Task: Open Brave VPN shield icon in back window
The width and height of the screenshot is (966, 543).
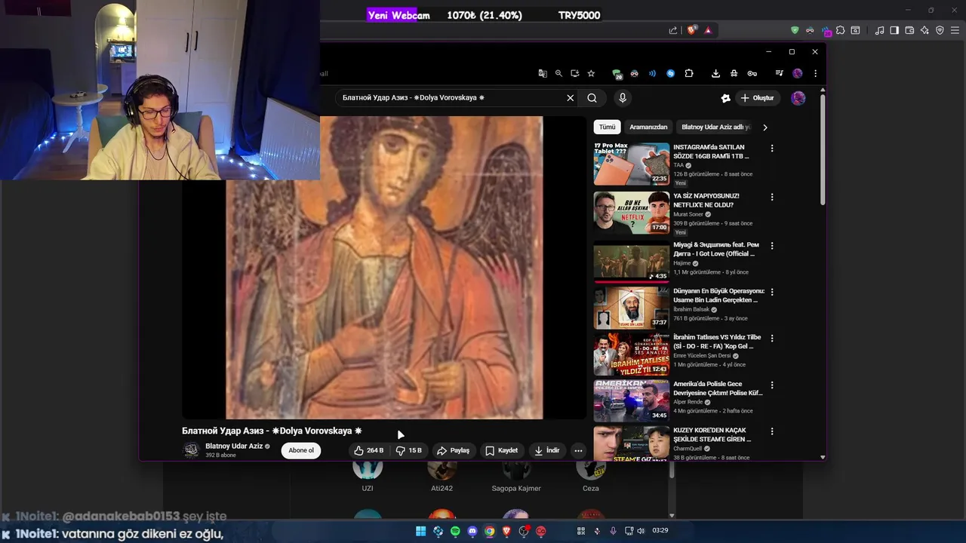Action: [940, 30]
